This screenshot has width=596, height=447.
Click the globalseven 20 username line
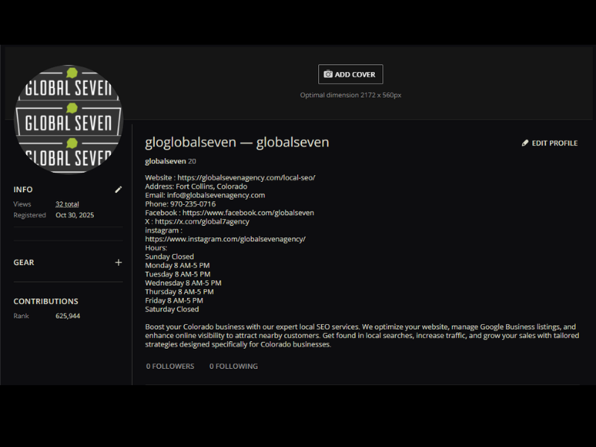(x=171, y=161)
